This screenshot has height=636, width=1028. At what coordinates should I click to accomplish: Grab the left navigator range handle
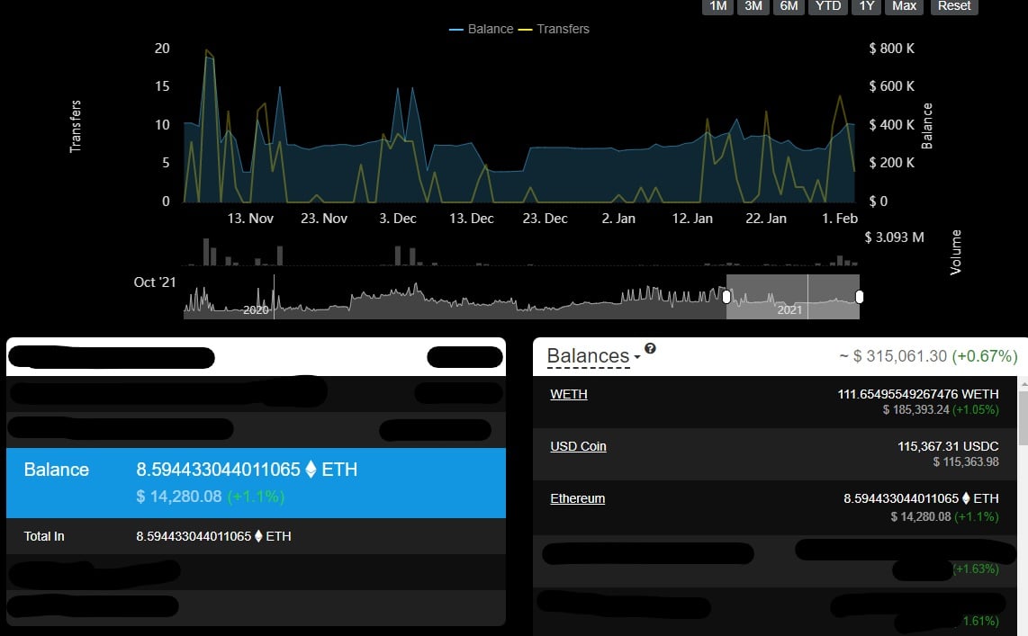tap(726, 297)
